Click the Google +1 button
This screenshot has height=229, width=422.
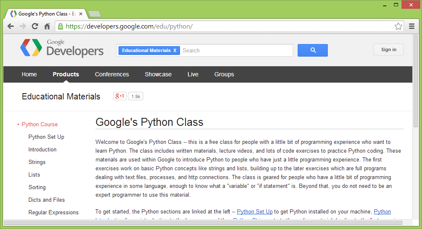(x=120, y=96)
